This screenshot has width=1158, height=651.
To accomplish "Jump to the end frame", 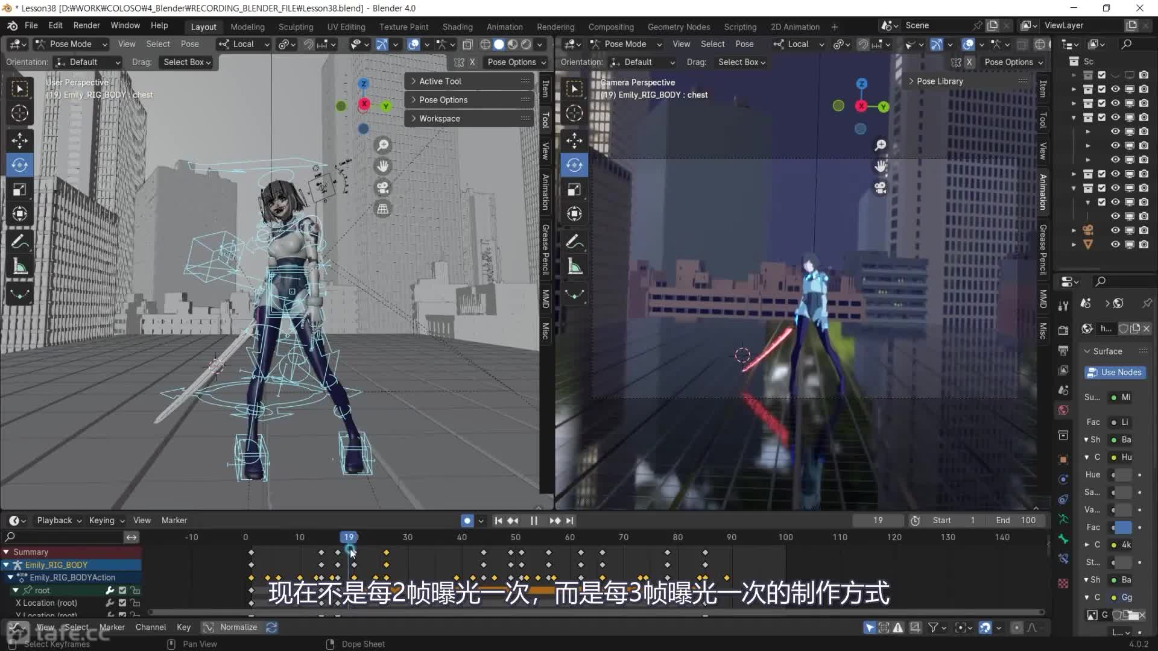I will click(x=570, y=520).
